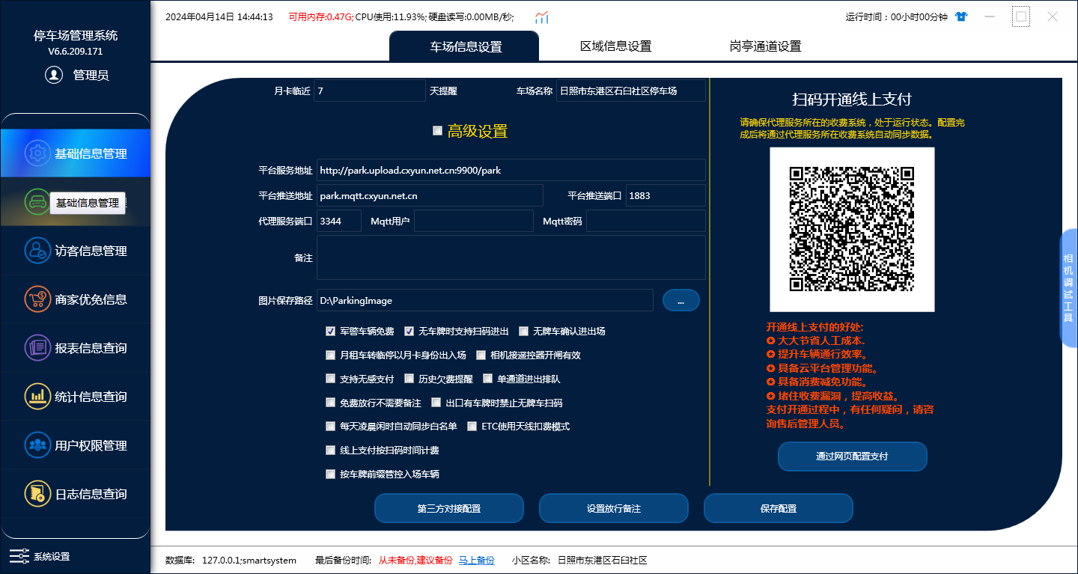This screenshot has height=574, width=1078.
Task: Maximize the parking management window
Action: click(1021, 16)
